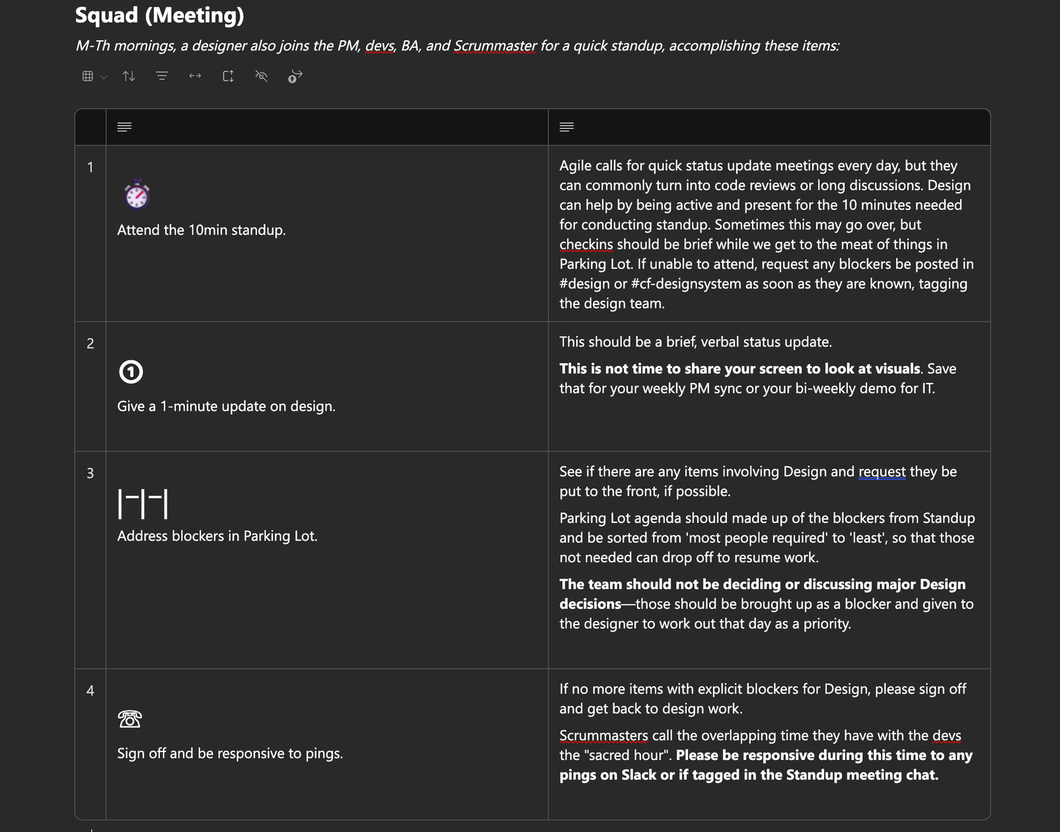Click the sort arrows icon
The image size is (1060, 832).
click(129, 77)
